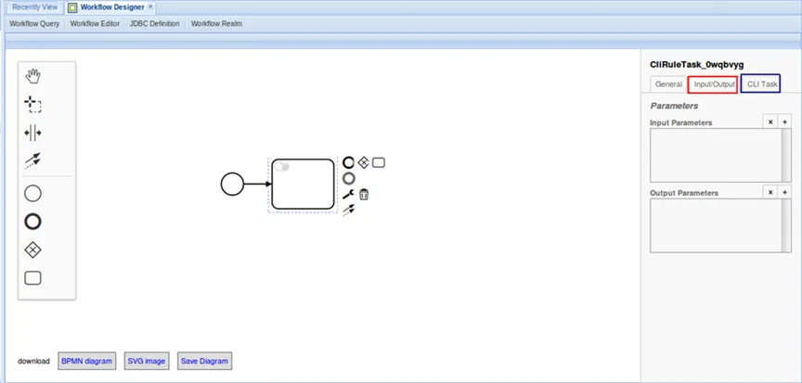Activate the global connect tool in palette
This screenshot has height=383, width=802.
point(32,160)
